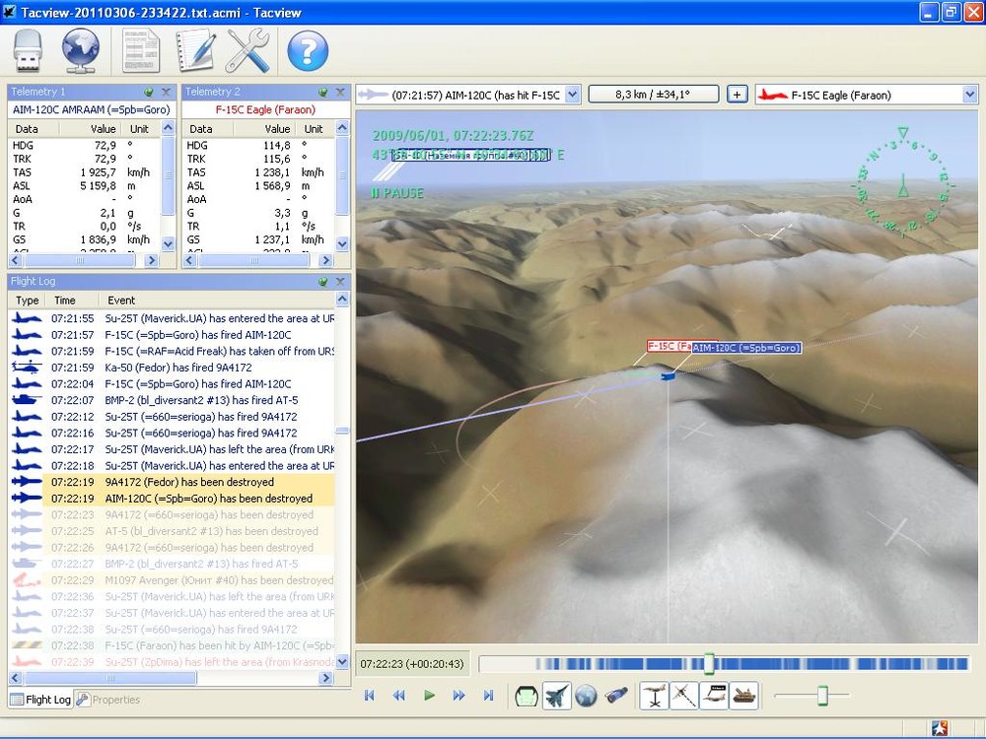Switch to the Flight Log tab
This screenshot has width=986, height=739.
(x=40, y=700)
